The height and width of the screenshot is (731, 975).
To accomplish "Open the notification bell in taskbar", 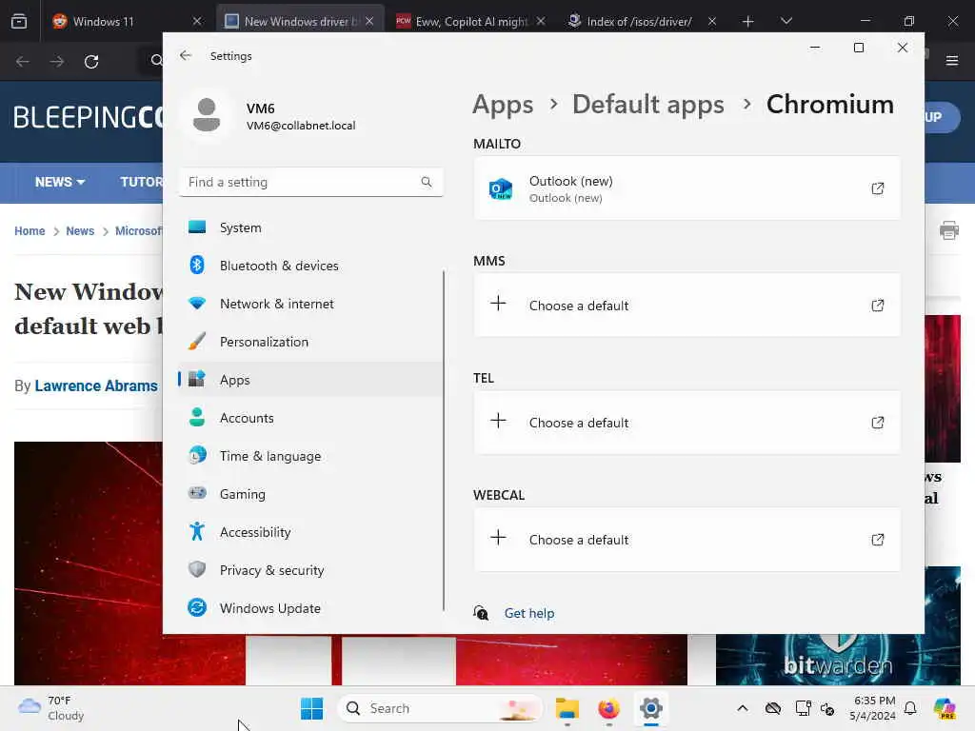I will [910, 708].
